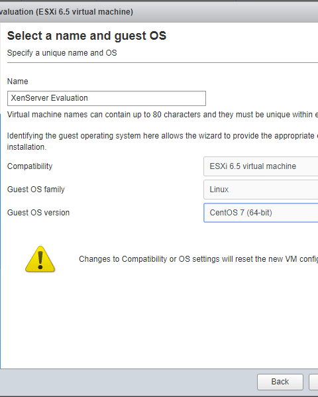Click the Back button
Screen dimensions: 318x397
coord(280,382)
